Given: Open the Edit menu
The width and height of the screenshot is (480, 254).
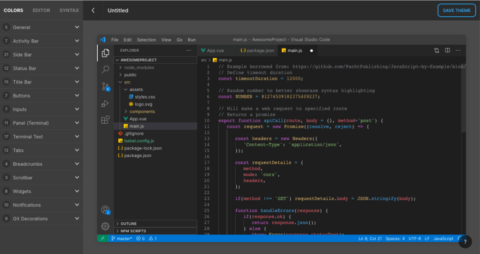Looking at the screenshot, I should point(127,40).
